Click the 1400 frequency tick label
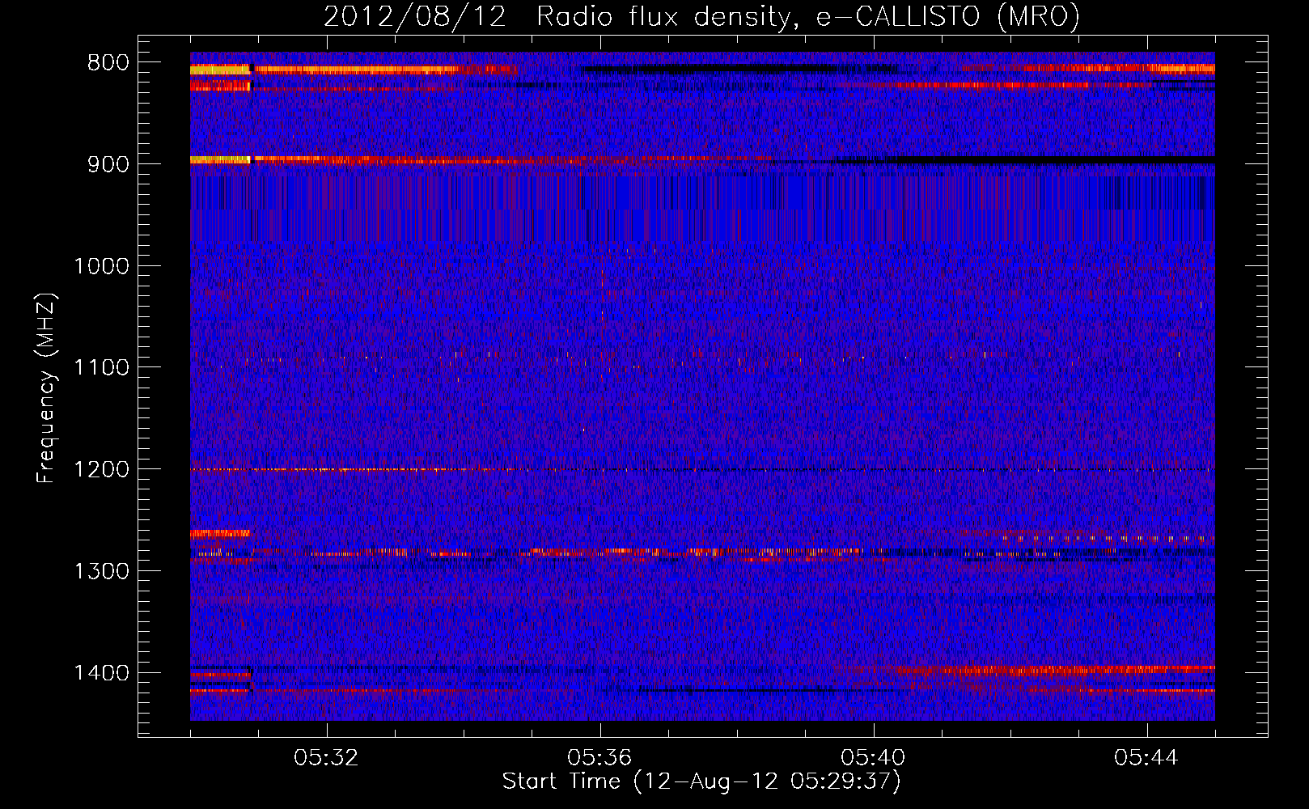 coord(101,673)
